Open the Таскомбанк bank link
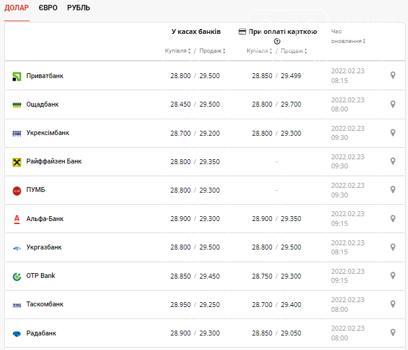The height and width of the screenshot is (350, 408). point(45,304)
